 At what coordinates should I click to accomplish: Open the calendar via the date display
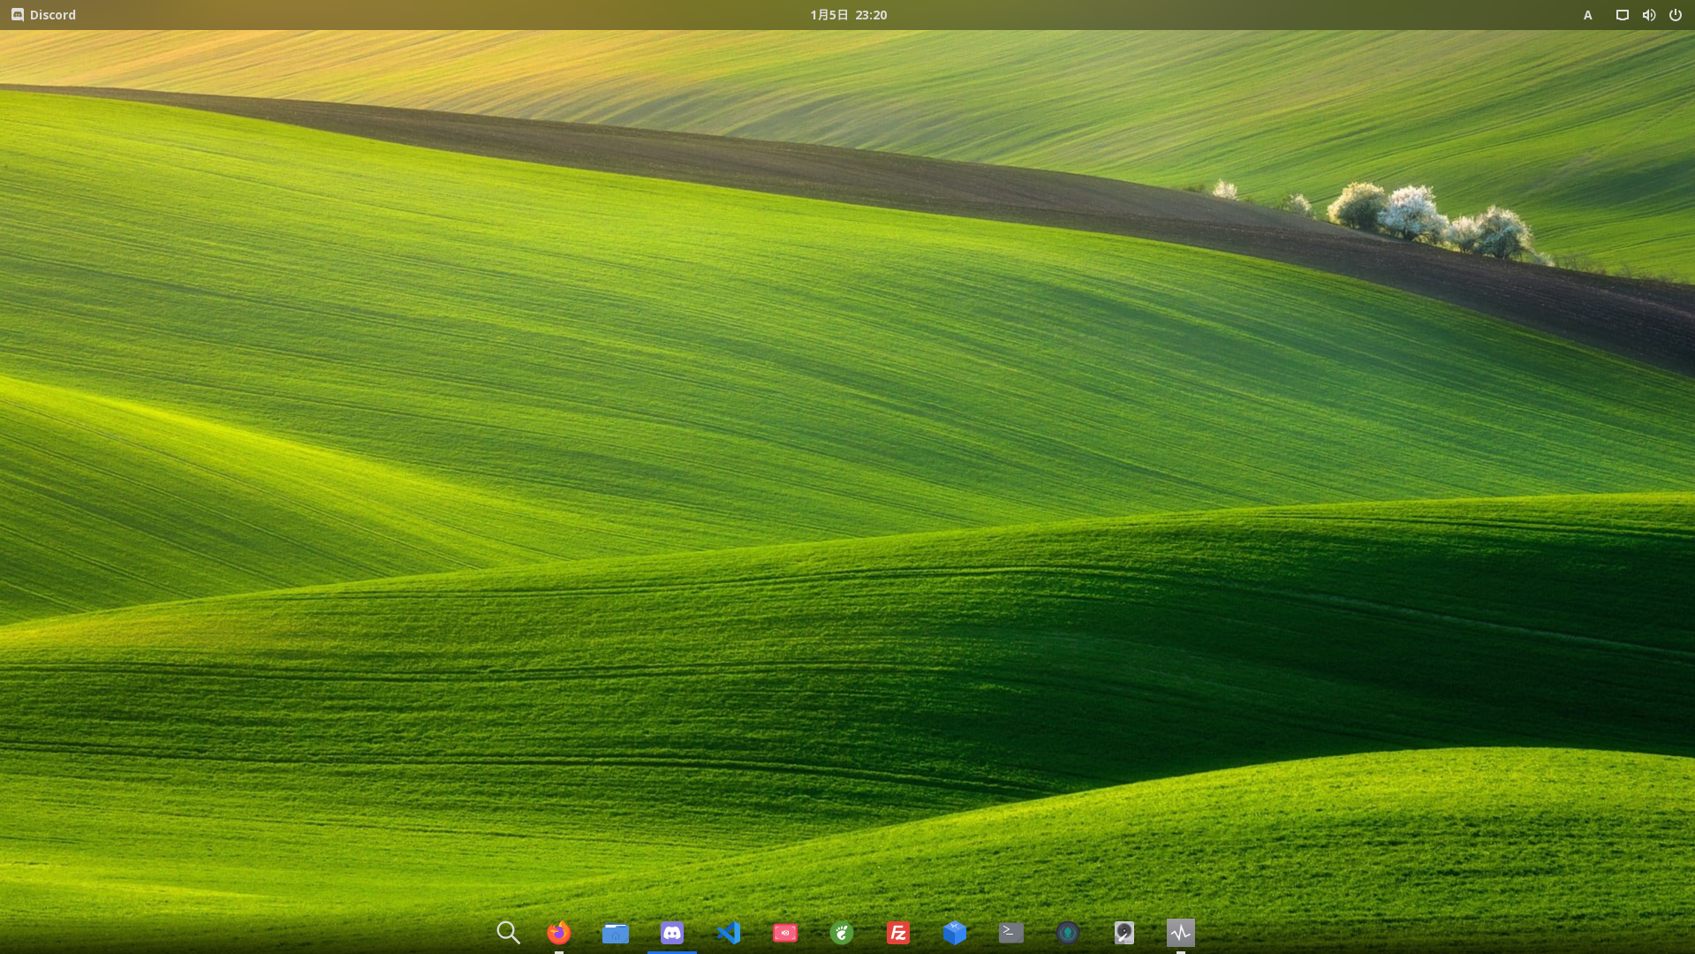click(848, 14)
